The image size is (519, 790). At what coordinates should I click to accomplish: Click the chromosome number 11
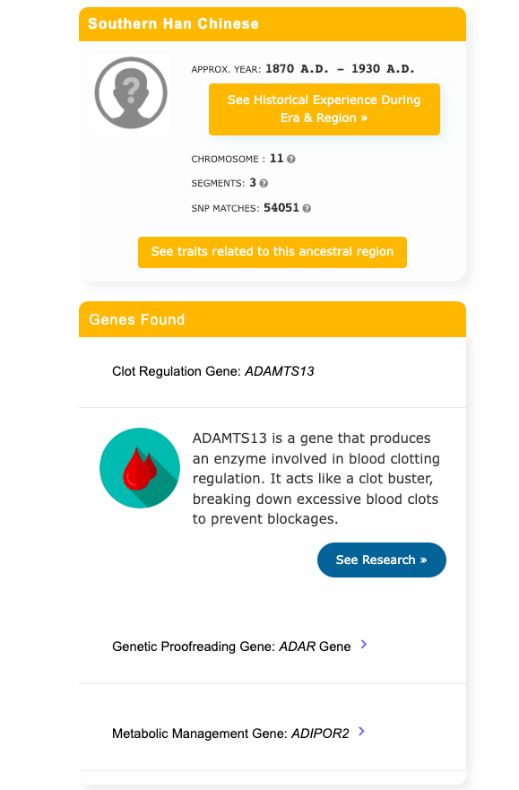(x=276, y=159)
